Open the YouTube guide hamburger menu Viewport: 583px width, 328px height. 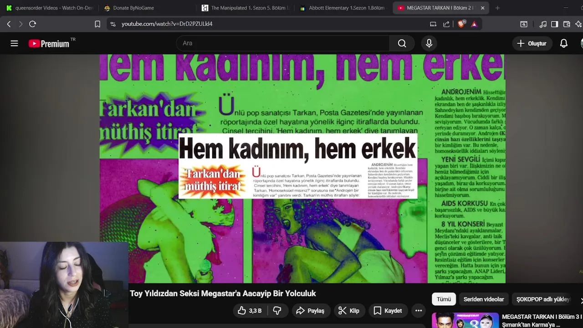[14, 43]
